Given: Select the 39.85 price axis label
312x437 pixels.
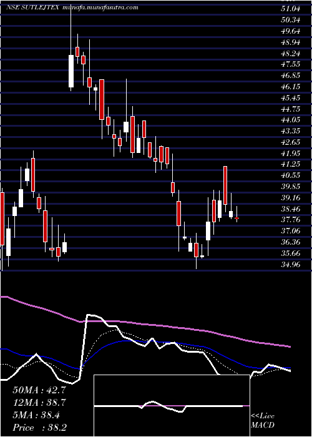Looking at the screenshot, I should click(x=291, y=187).
